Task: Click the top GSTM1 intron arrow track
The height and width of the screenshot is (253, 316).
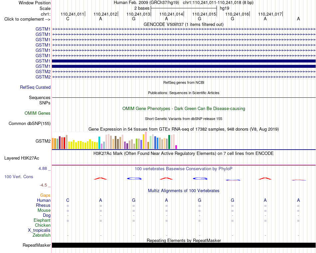Action: pos(184,29)
